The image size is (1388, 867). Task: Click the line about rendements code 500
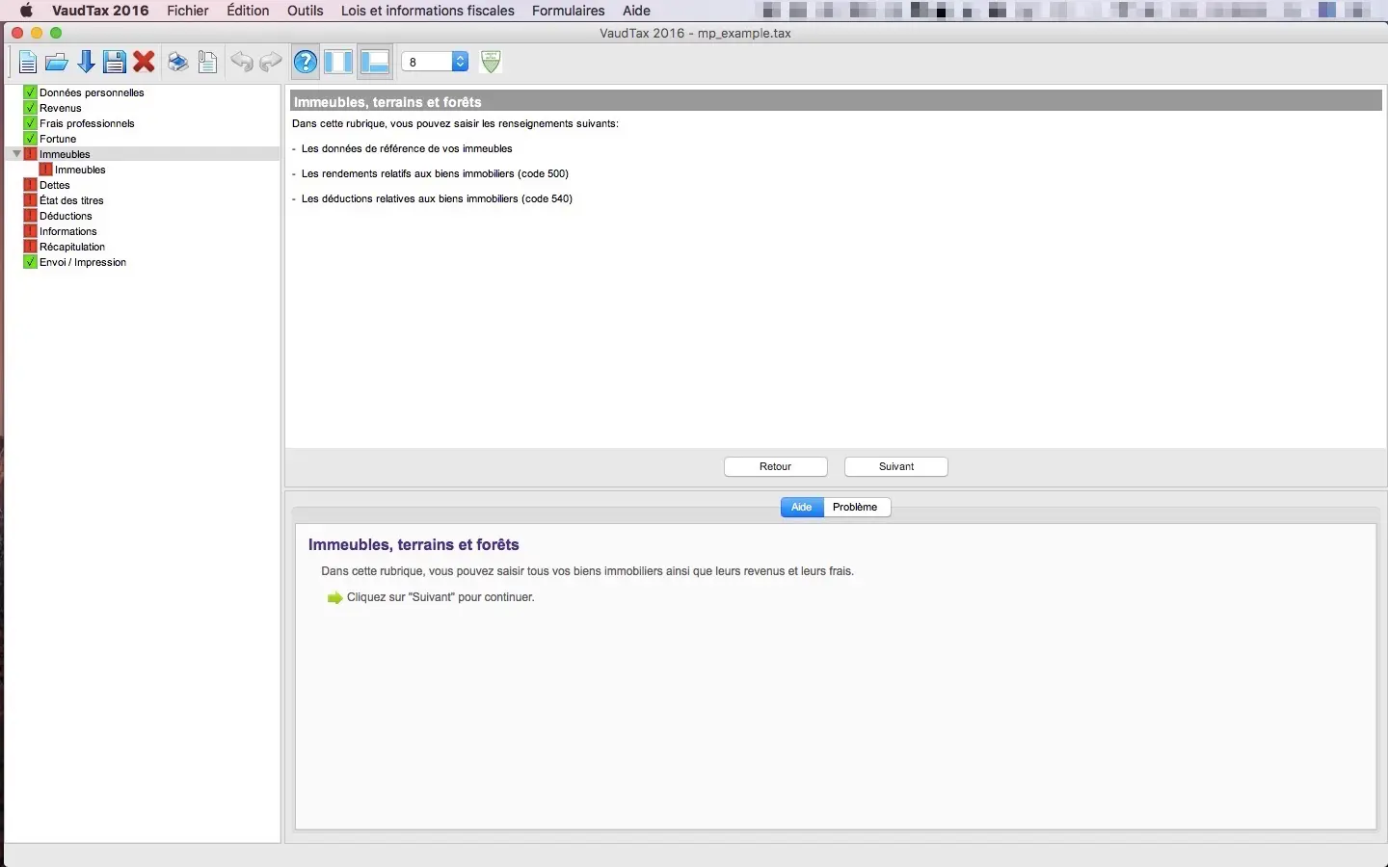coord(435,173)
